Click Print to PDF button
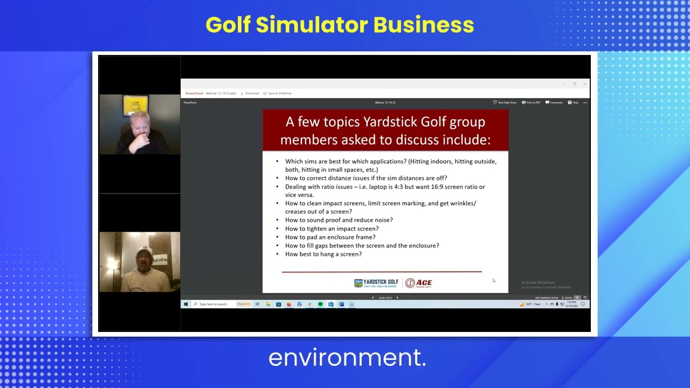 coord(531,102)
